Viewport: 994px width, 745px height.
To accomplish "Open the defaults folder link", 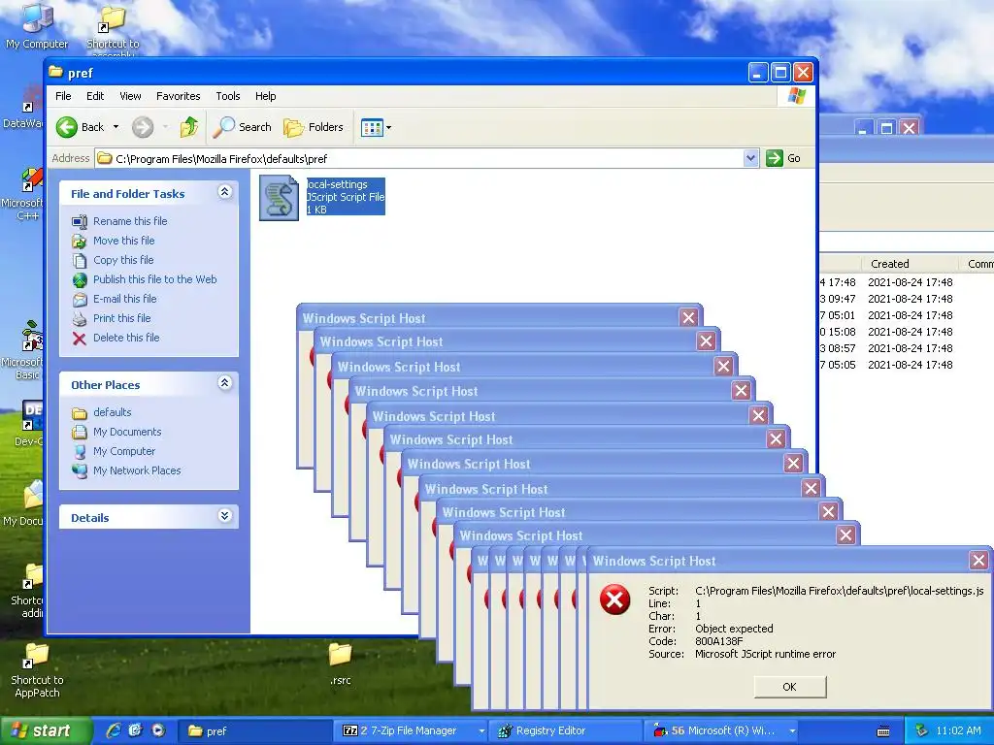I will tap(113, 412).
